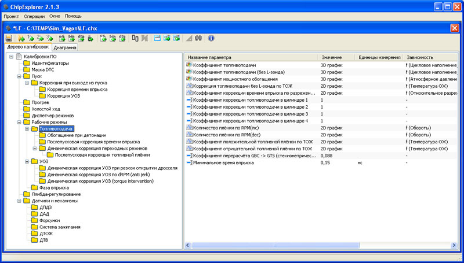Open the 'Проект' menu
This screenshot has width=464, height=263.
coord(12,16)
